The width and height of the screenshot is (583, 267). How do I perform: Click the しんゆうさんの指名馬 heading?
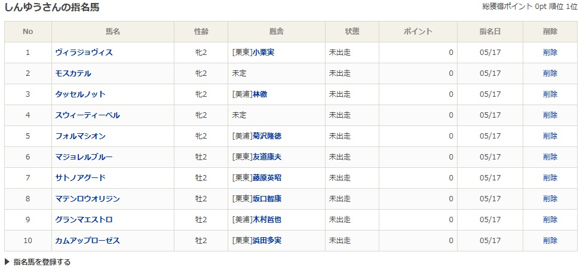pyautogui.click(x=52, y=7)
